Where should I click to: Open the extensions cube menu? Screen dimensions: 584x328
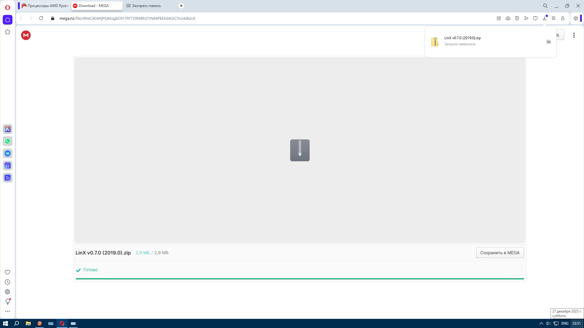tap(575, 18)
